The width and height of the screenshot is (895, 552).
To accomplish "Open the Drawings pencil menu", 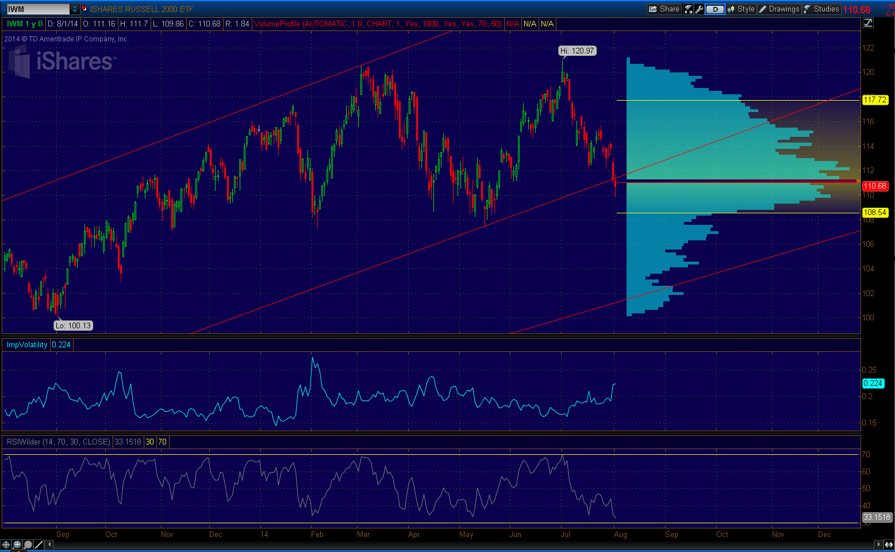I will 779,9.
